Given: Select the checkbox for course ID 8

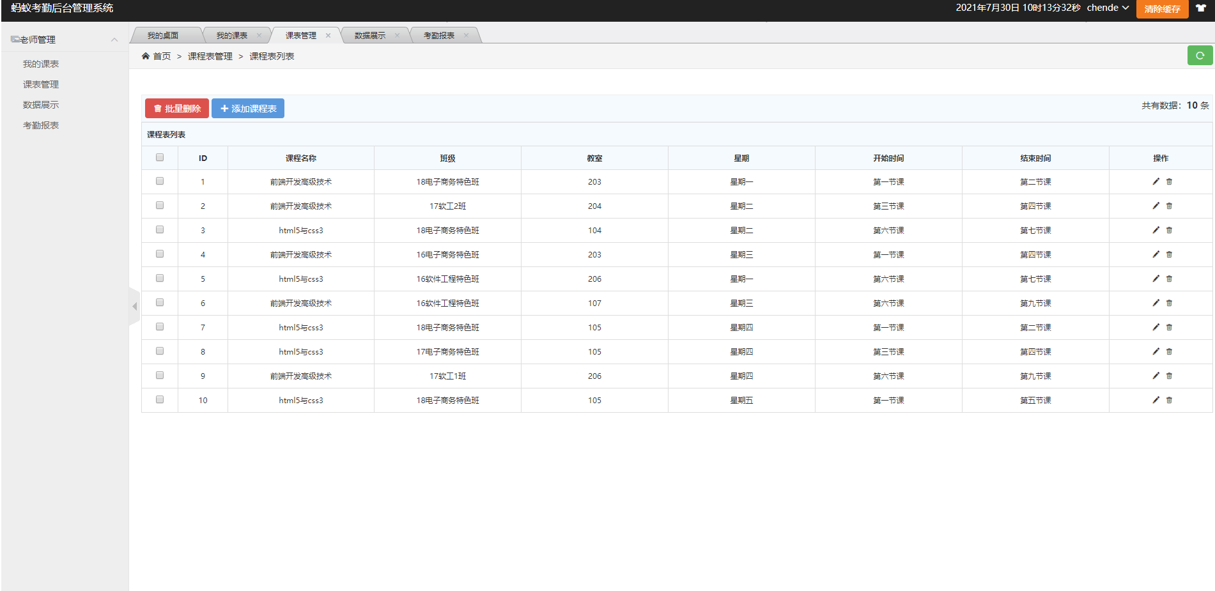Looking at the screenshot, I should 160,351.
